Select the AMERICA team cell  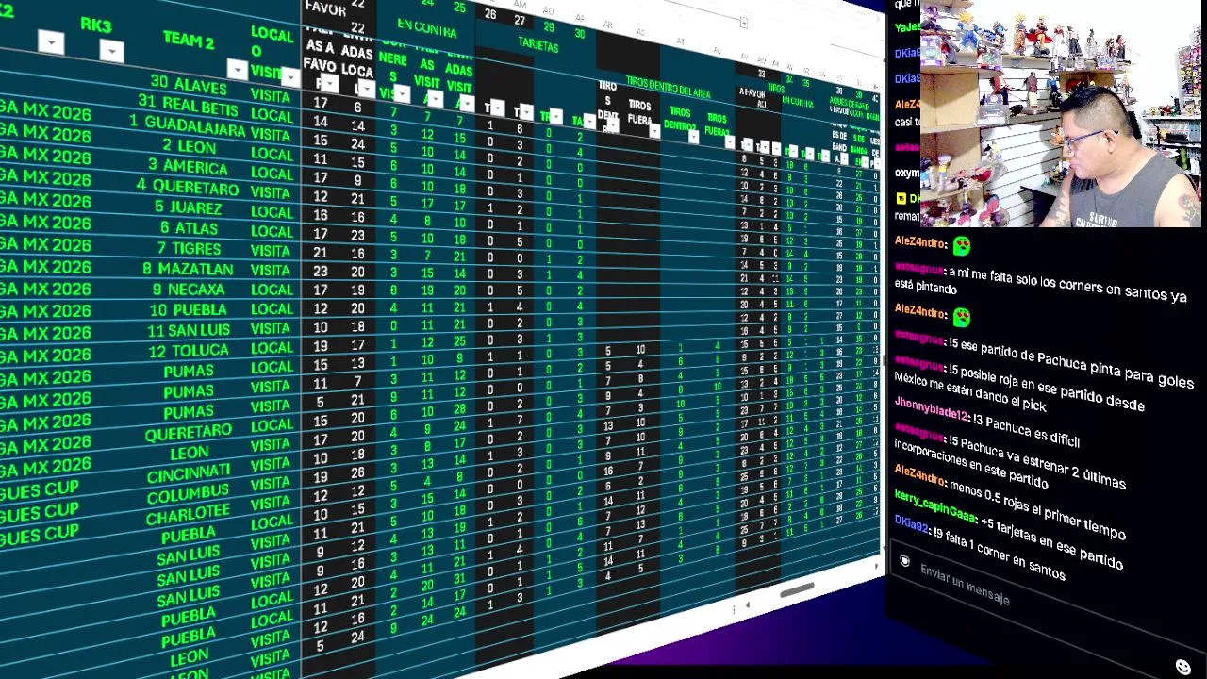pyautogui.click(x=187, y=167)
